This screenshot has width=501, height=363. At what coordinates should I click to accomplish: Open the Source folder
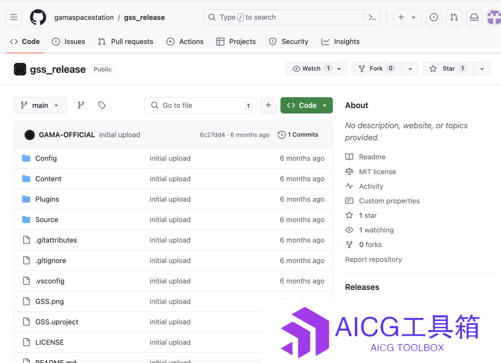(x=47, y=220)
